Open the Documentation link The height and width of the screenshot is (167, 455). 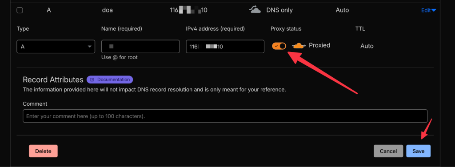click(x=110, y=80)
